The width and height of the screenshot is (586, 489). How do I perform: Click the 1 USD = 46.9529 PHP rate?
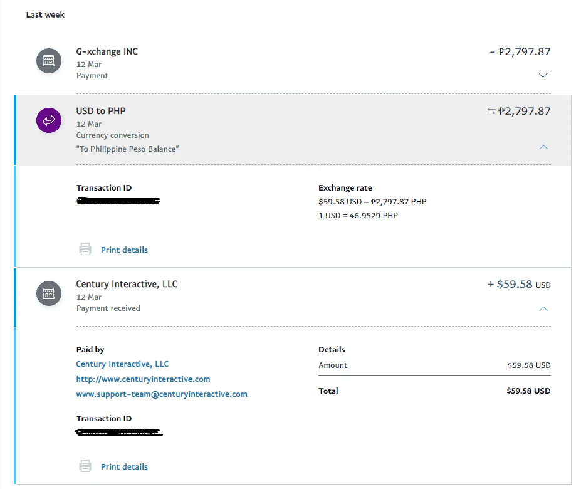click(x=358, y=215)
